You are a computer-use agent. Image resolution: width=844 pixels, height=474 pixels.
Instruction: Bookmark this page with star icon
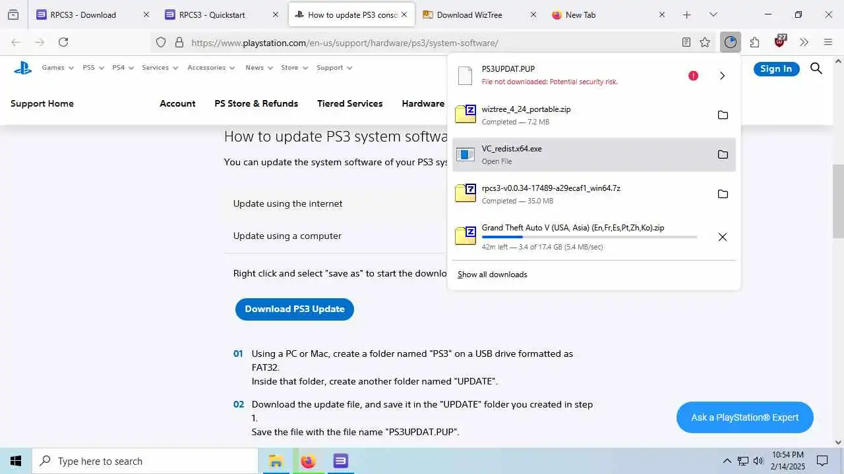pyautogui.click(x=705, y=42)
